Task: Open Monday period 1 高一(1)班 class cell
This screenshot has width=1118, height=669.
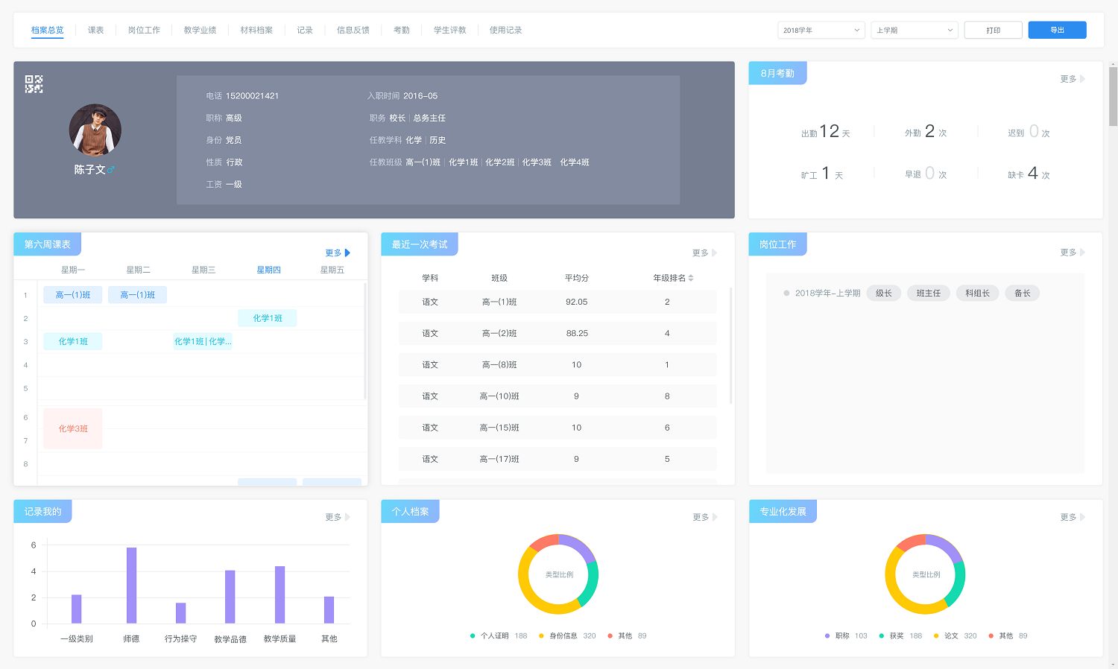Action: pos(73,295)
